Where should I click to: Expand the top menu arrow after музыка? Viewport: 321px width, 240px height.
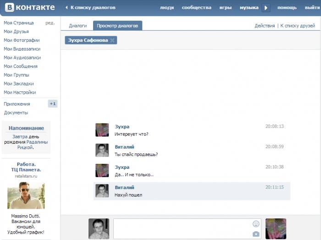pos(266,8)
